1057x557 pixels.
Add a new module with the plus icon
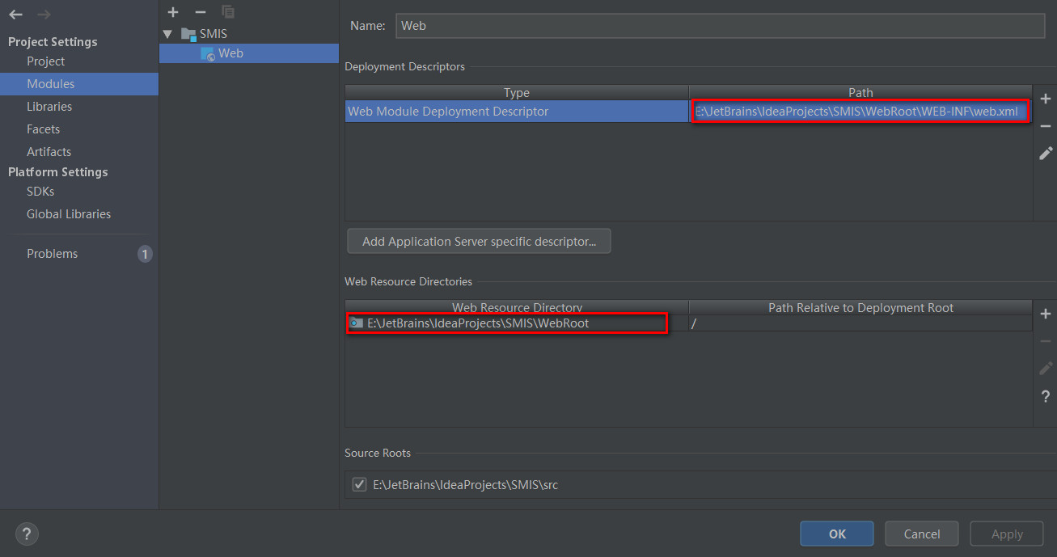(x=173, y=12)
